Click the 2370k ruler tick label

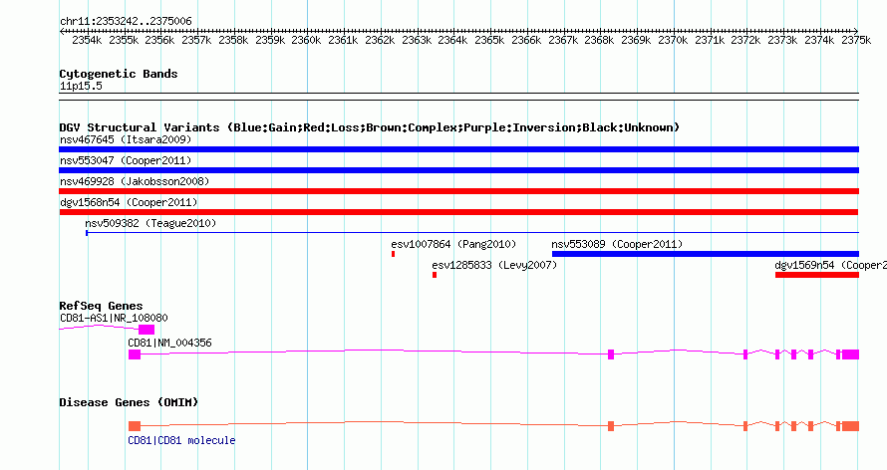point(673,40)
